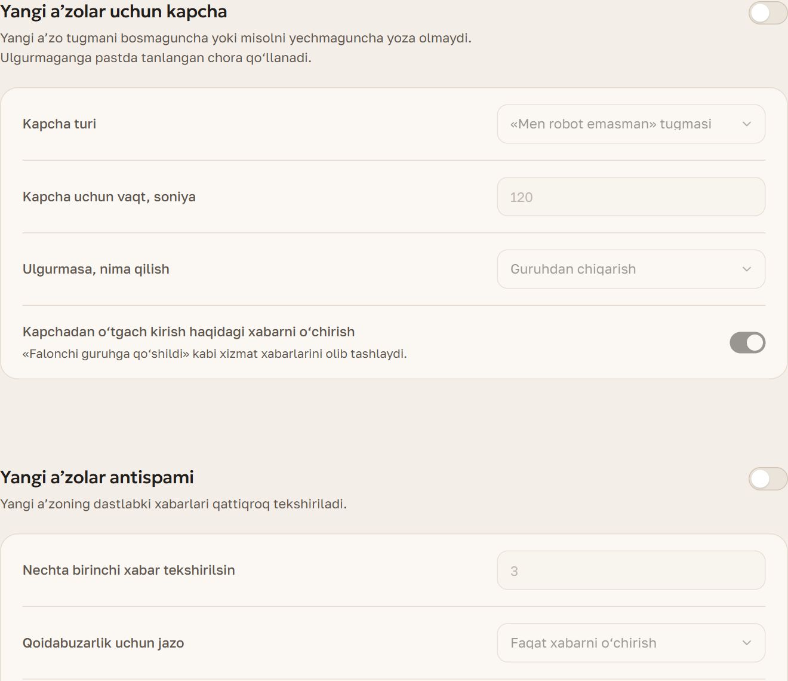Click the Yangi a'zolar uchun kapcha heading
This screenshot has height=681, width=788.
[113, 12]
